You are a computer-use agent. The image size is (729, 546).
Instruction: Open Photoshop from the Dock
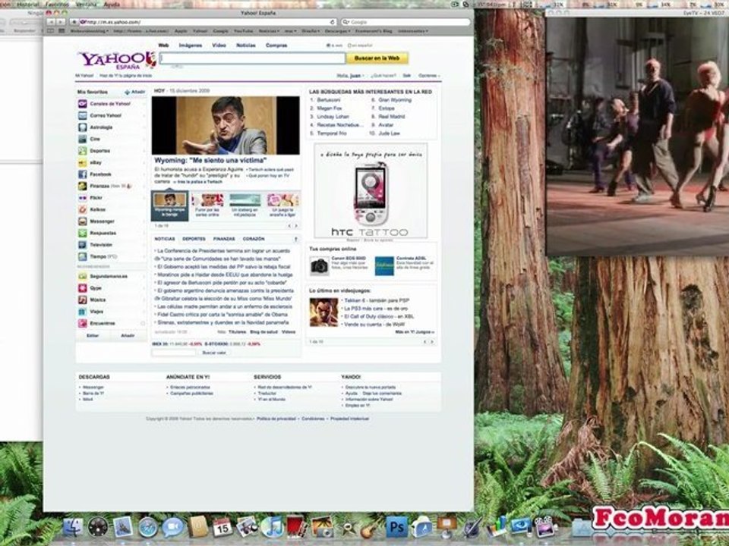(x=396, y=527)
